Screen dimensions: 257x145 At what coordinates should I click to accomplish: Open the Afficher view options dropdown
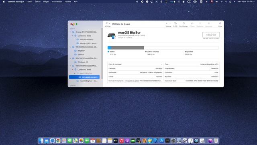point(108,25)
